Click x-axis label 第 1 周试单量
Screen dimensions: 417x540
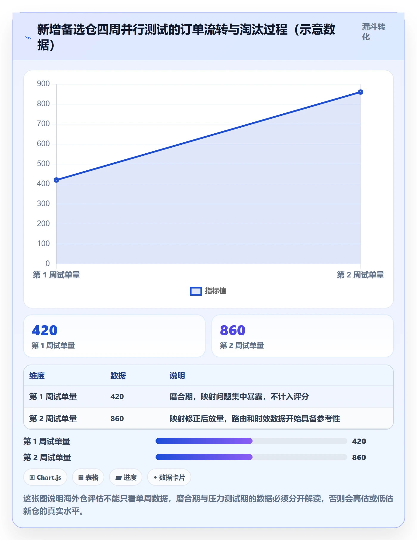click(57, 275)
